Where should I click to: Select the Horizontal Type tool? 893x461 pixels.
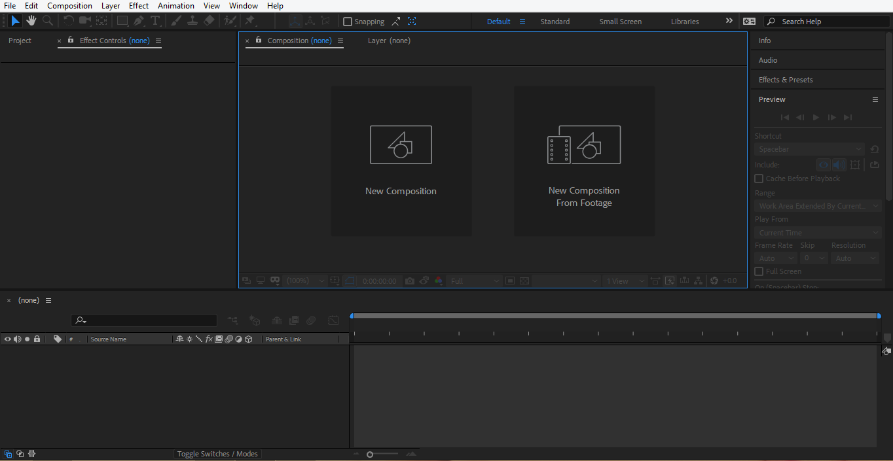[x=155, y=21]
